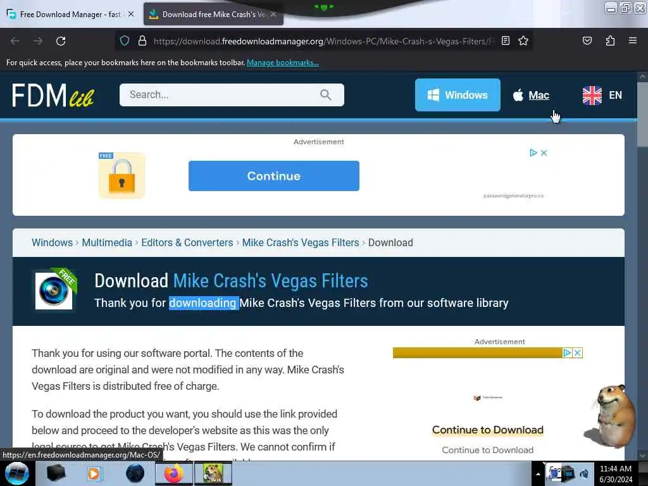This screenshot has width=648, height=486.
Task: Click the page vertical scrollbar thumb
Action: pos(642,114)
